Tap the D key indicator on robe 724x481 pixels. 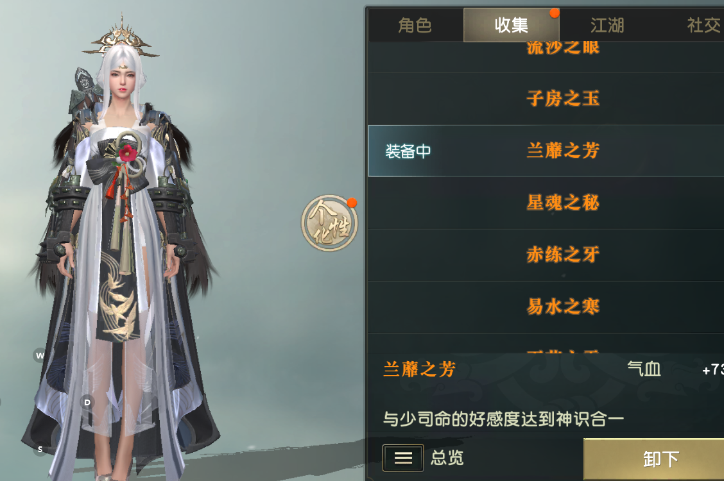tap(87, 402)
